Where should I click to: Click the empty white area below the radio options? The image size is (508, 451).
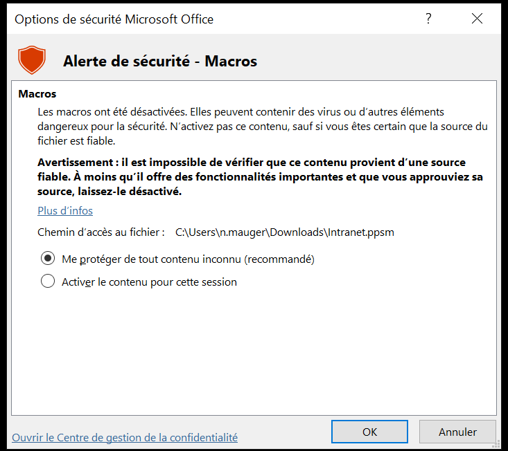coord(254,352)
